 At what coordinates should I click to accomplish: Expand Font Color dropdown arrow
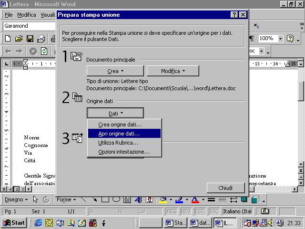(203, 199)
